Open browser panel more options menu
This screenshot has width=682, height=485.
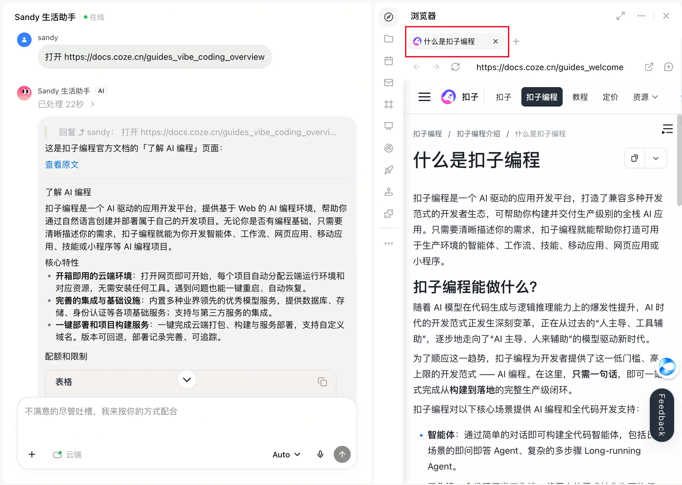coord(641,16)
